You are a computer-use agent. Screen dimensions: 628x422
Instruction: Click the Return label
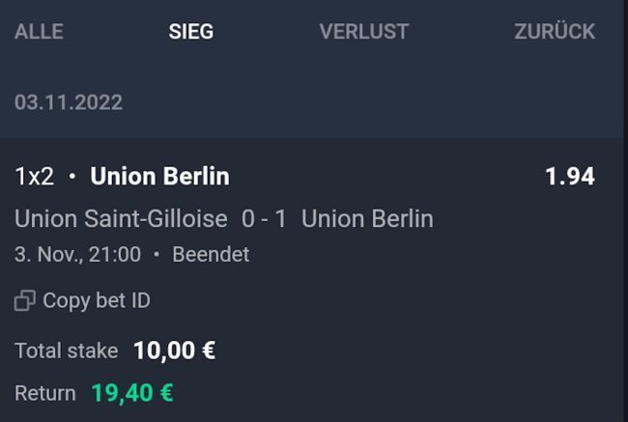pyautogui.click(x=44, y=393)
